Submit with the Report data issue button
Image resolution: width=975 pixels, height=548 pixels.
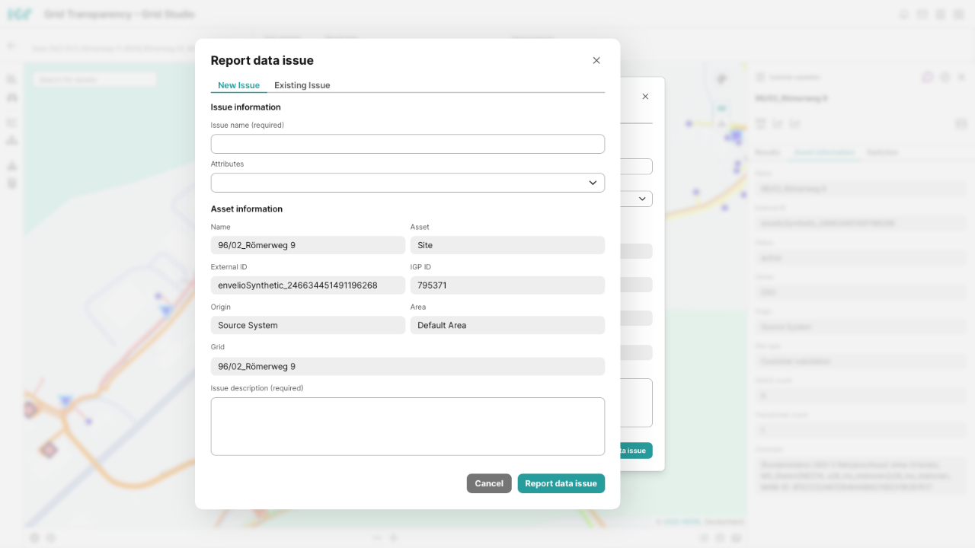coord(561,483)
